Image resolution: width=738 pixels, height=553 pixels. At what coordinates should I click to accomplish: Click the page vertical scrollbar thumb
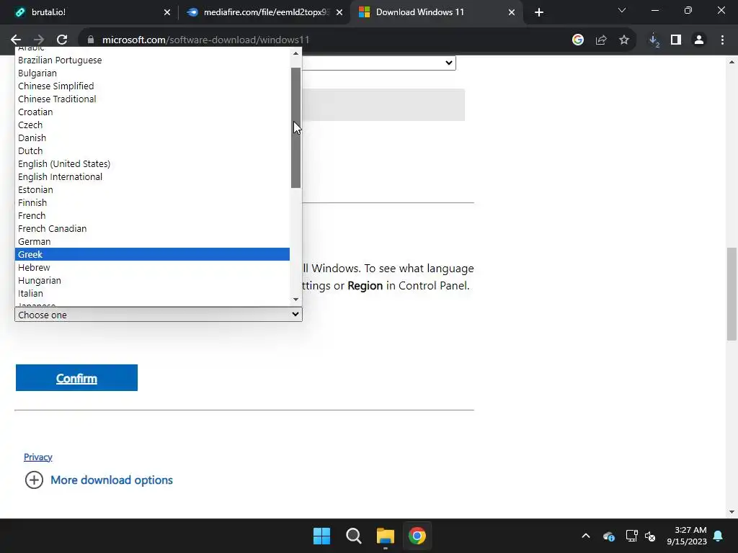[x=732, y=294]
